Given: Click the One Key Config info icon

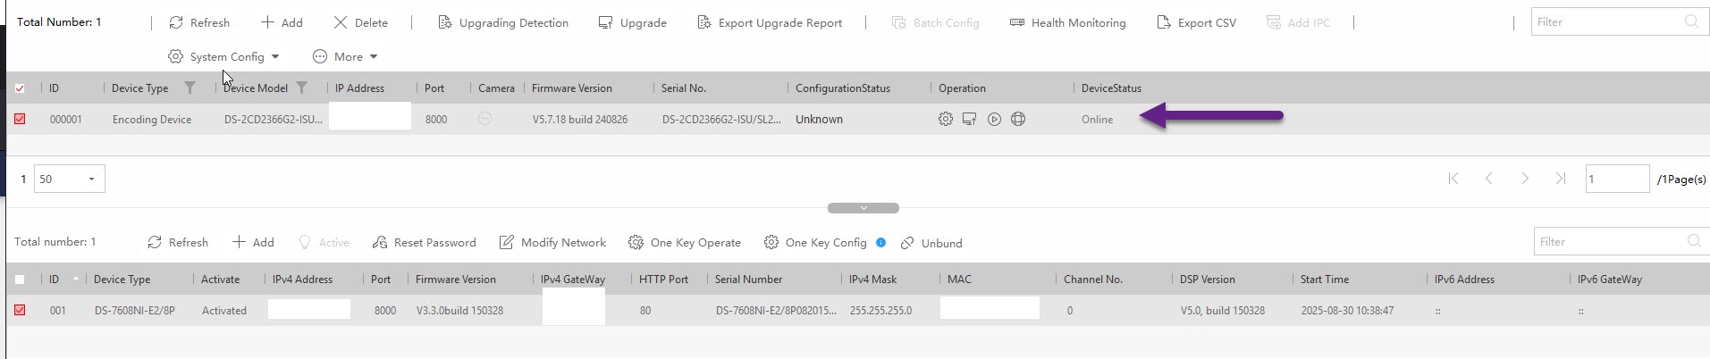Looking at the screenshot, I should tap(880, 242).
